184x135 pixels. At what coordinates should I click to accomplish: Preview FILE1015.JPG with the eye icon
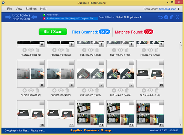[x=90, y=50]
